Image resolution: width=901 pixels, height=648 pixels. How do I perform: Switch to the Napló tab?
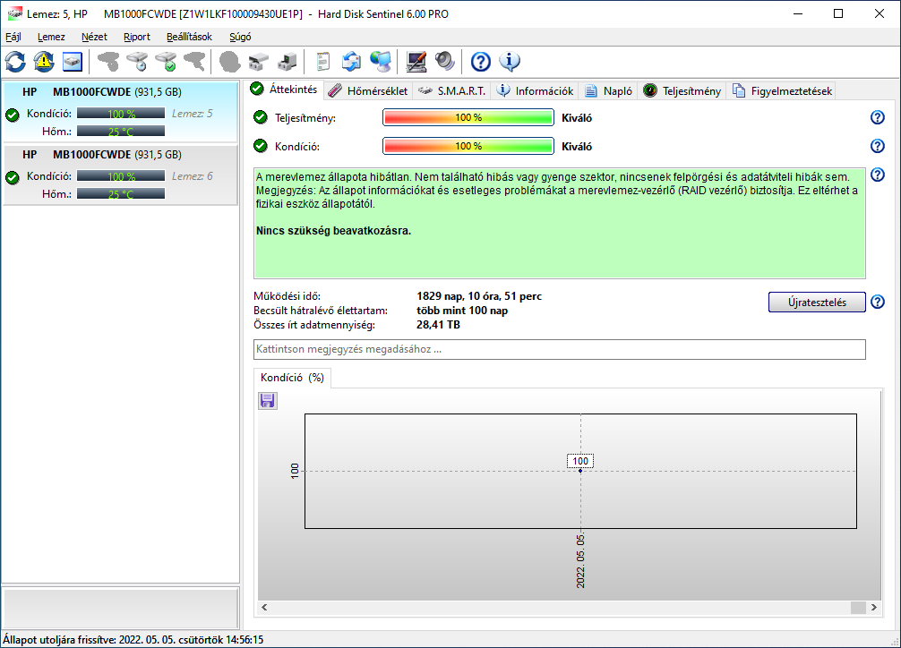[x=608, y=90]
